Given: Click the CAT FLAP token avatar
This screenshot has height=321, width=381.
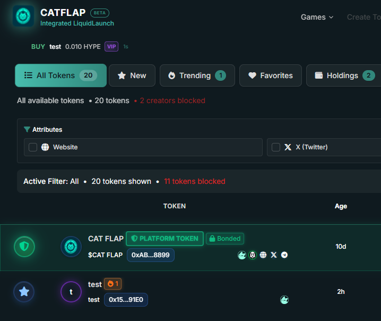Looking at the screenshot, I should [x=71, y=247].
